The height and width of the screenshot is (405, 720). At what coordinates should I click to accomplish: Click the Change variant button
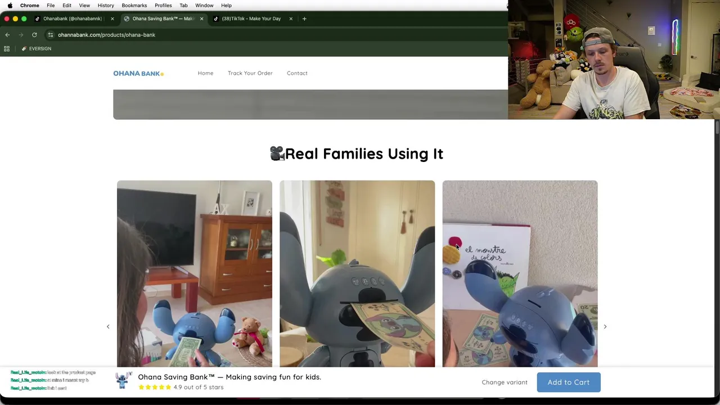(x=505, y=382)
